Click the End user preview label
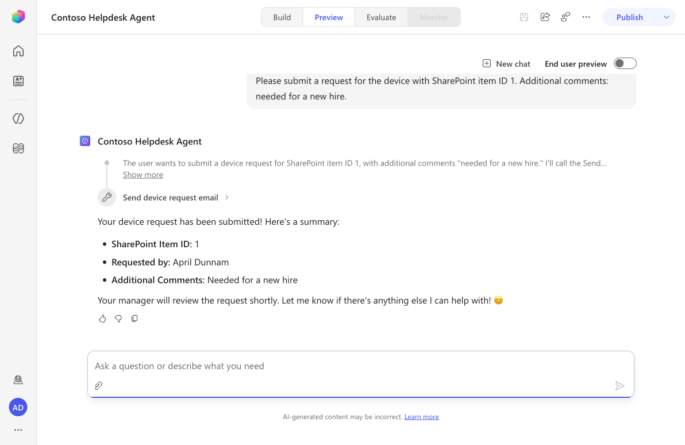This screenshot has height=445, width=685. point(575,64)
